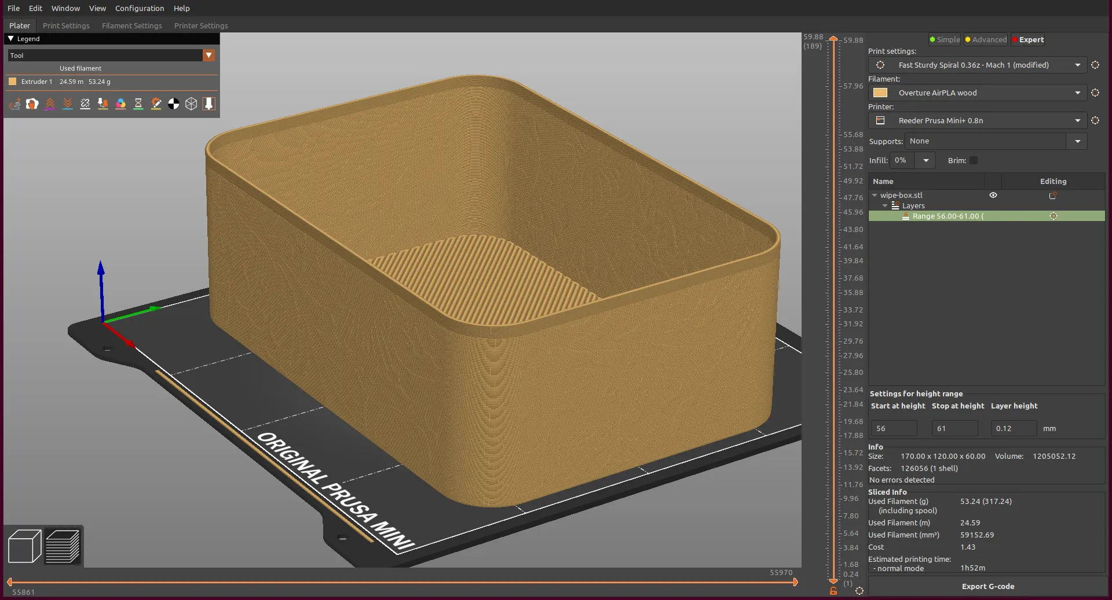Viewport: 1112px width, 600px height.
Task: Hide wipe-box.stl using the eye icon
Action: click(x=993, y=196)
